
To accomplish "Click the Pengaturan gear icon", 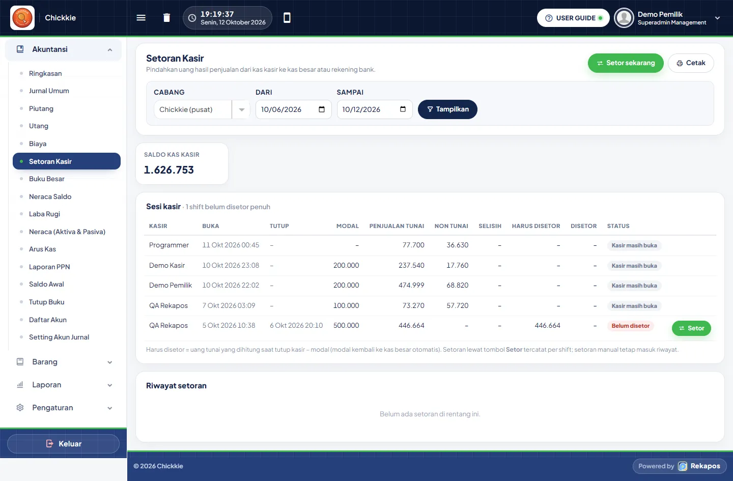I will click(20, 408).
